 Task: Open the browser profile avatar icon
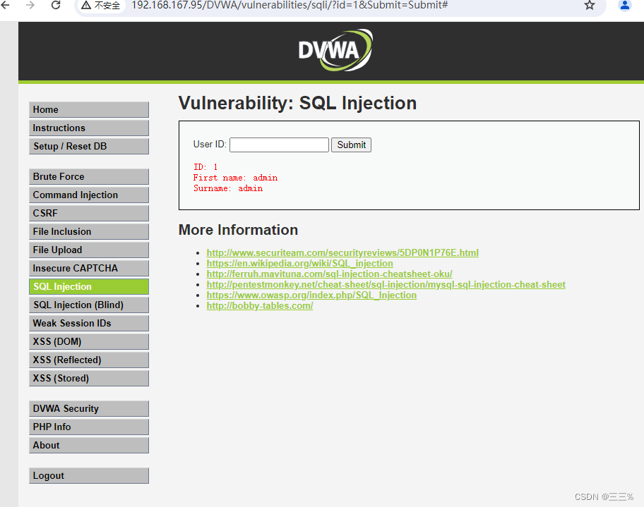[x=625, y=5]
